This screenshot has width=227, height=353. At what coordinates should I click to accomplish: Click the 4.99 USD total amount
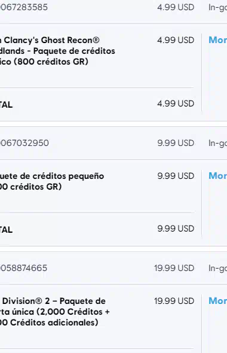pyautogui.click(x=176, y=104)
